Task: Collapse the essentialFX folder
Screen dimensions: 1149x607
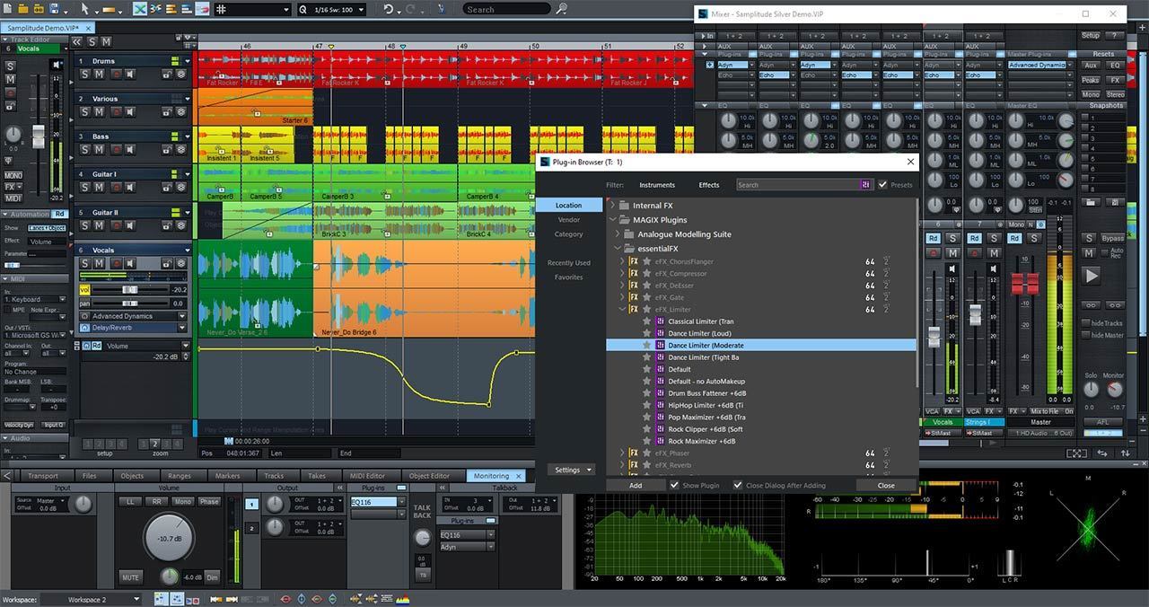Action: pyautogui.click(x=618, y=249)
